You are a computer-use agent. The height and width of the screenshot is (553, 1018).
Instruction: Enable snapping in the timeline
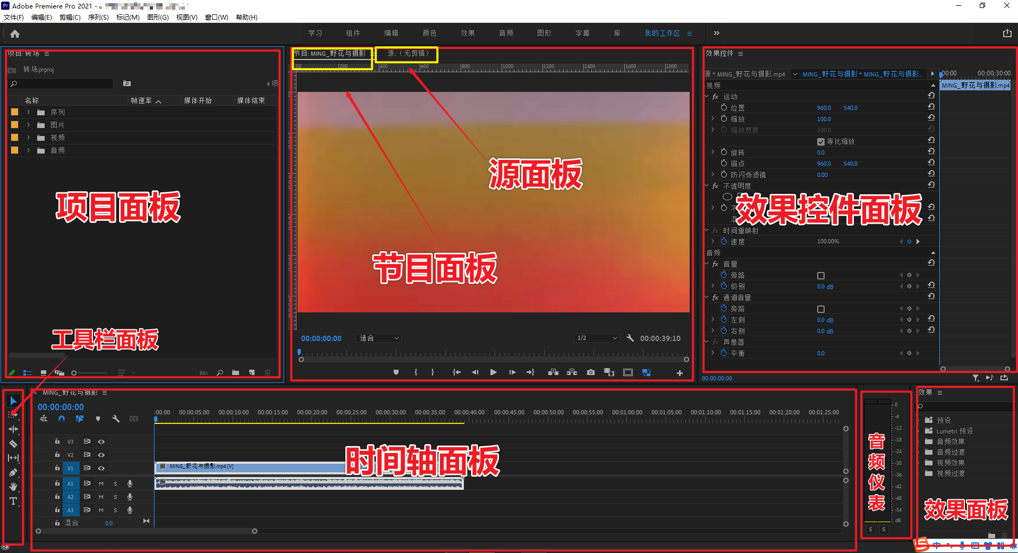point(62,419)
